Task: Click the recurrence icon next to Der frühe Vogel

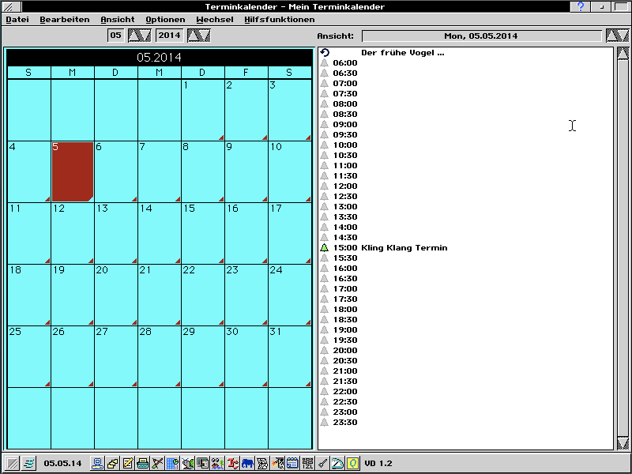Action: [324, 53]
